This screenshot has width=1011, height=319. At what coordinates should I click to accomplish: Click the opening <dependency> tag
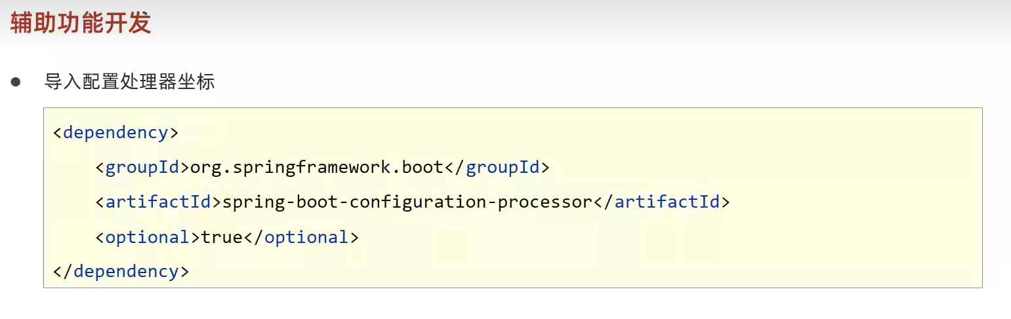pyautogui.click(x=115, y=133)
